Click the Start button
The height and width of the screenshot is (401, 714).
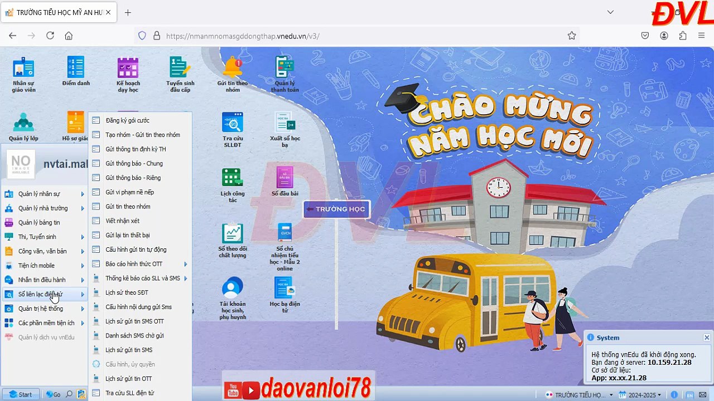[21, 394]
